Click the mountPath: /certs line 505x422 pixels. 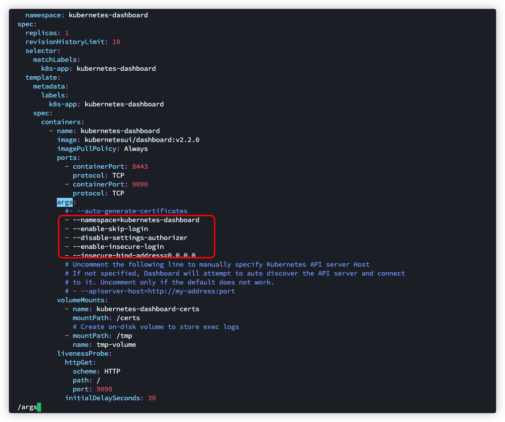pyautogui.click(x=106, y=318)
